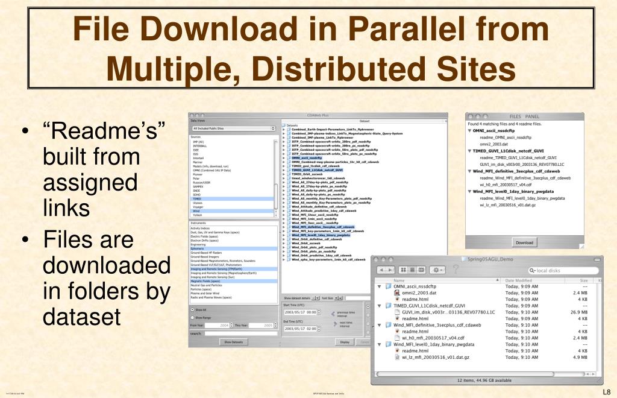Click the TIMED_Orbit_sscweb dataset icon

[289, 174]
